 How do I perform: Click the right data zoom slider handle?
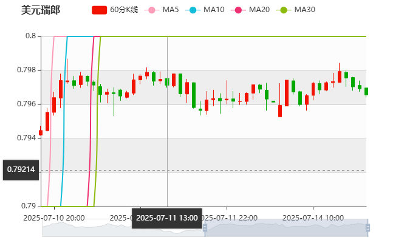(x=368, y=228)
